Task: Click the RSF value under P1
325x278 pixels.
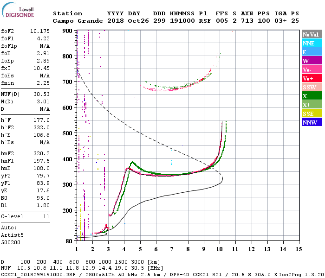Action: [205, 21]
